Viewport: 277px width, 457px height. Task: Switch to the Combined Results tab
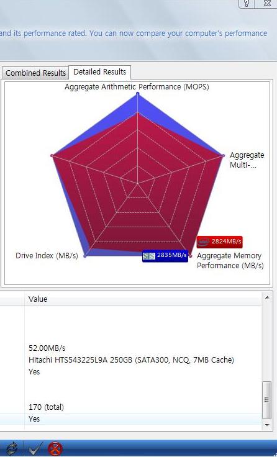pos(35,73)
